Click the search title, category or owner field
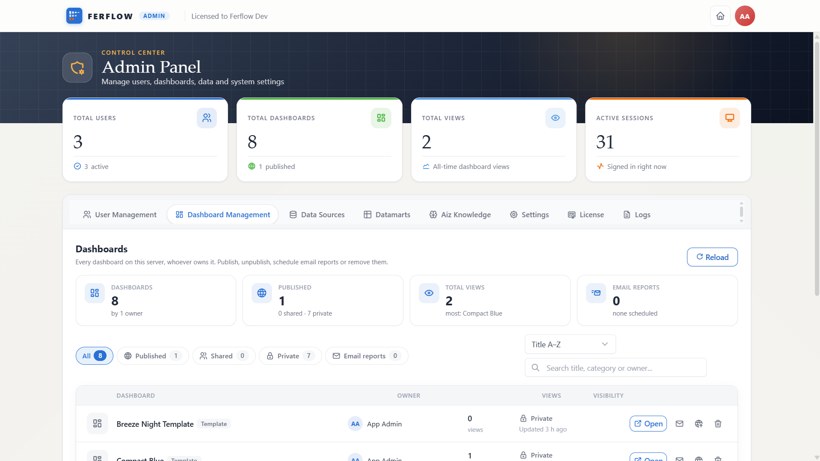Viewport: 820px width, 461px height. [616, 368]
